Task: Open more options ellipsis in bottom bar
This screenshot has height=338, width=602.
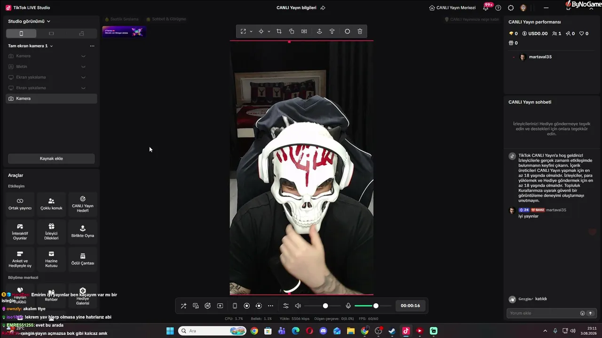Action: [270, 306]
